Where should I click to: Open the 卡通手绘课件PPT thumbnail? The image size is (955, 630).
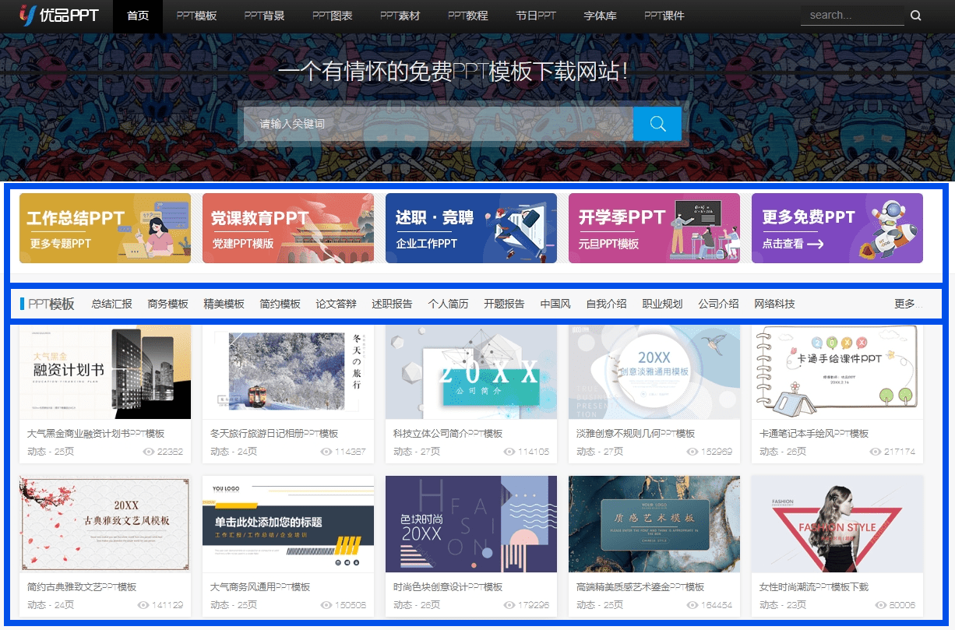pyautogui.click(x=837, y=372)
